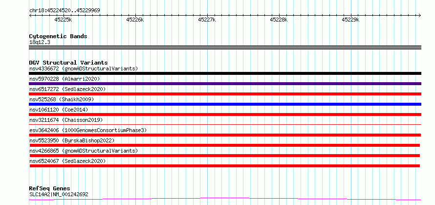This screenshot has width=435, height=205.
Task: Click the nsv1061120 (Coe2014) label
Action: point(59,110)
